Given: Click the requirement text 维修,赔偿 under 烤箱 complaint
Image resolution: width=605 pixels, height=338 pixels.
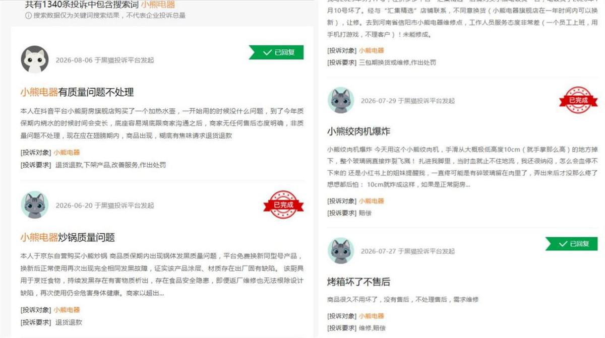Looking at the screenshot, I should point(372,328).
